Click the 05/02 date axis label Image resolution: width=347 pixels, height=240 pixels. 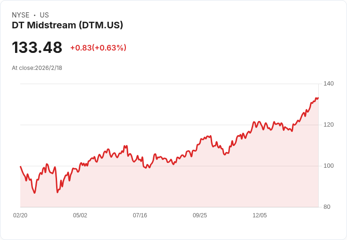click(80, 215)
